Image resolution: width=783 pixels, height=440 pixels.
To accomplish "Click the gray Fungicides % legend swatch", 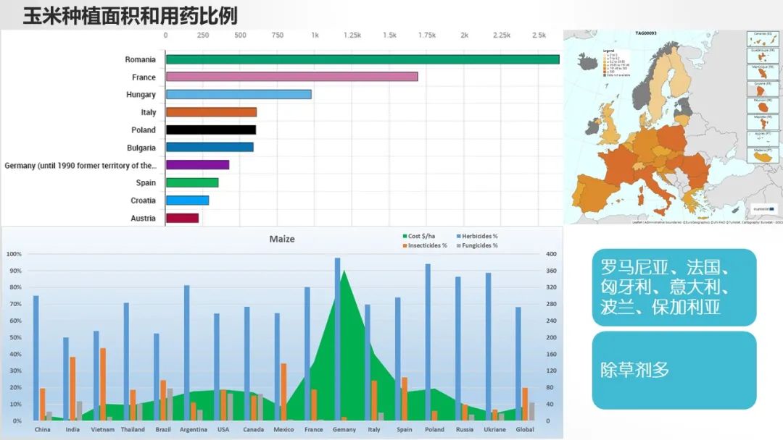I will [458, 245].
